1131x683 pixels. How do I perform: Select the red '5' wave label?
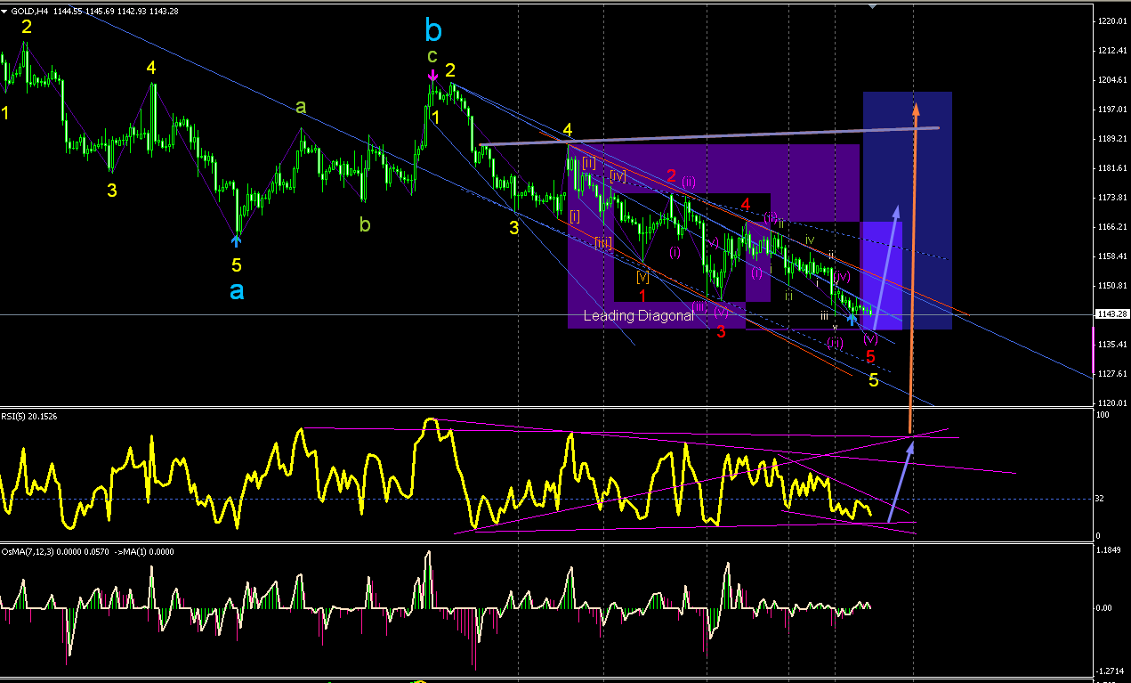tap(870, 356)
